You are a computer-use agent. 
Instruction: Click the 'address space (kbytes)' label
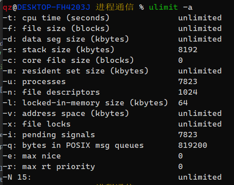pos(75,114)
